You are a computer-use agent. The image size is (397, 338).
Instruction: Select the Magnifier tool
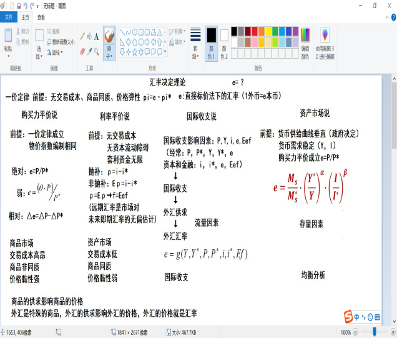97,51
